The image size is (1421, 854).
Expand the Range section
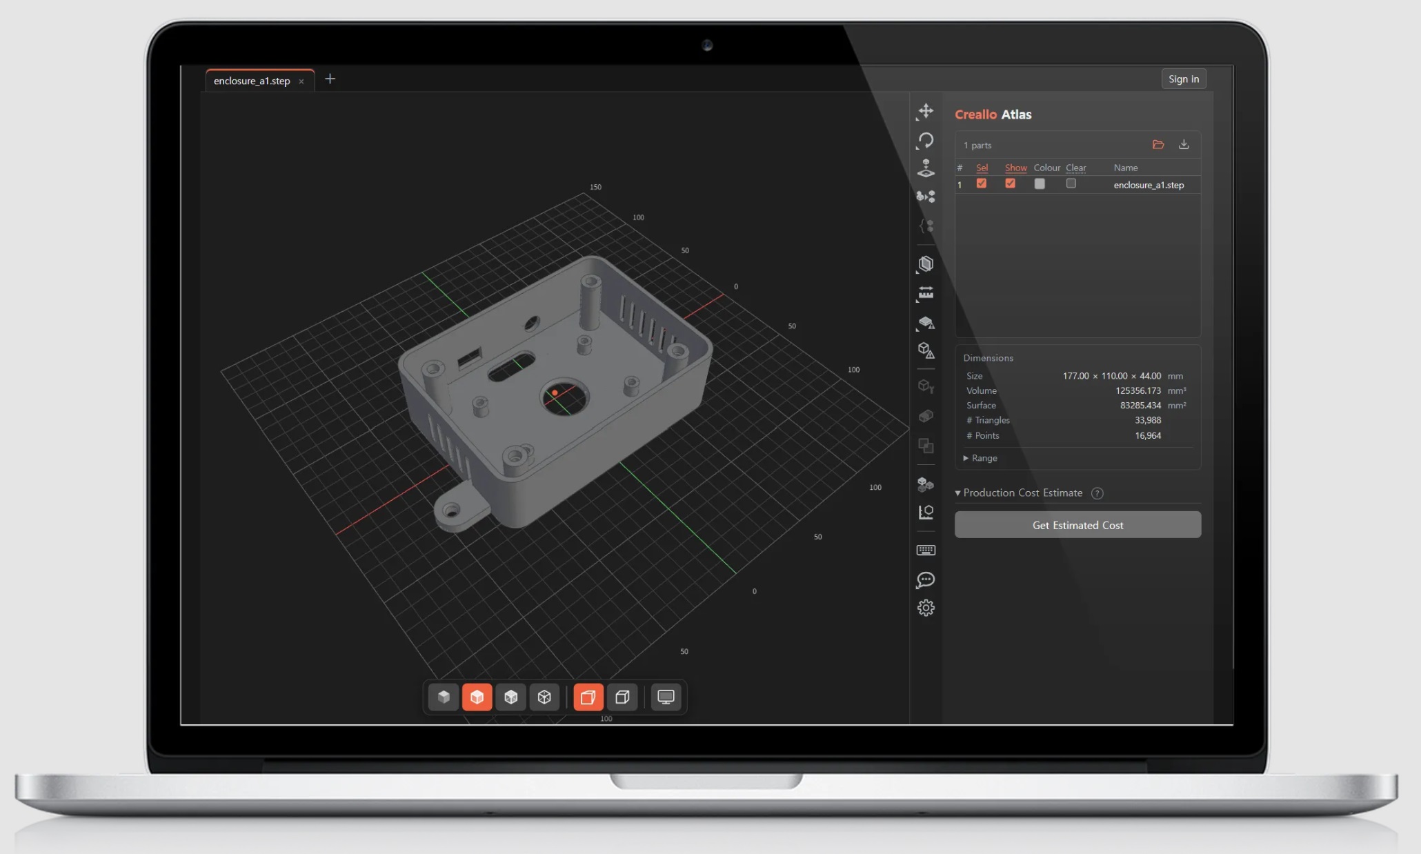pos(980,458)
